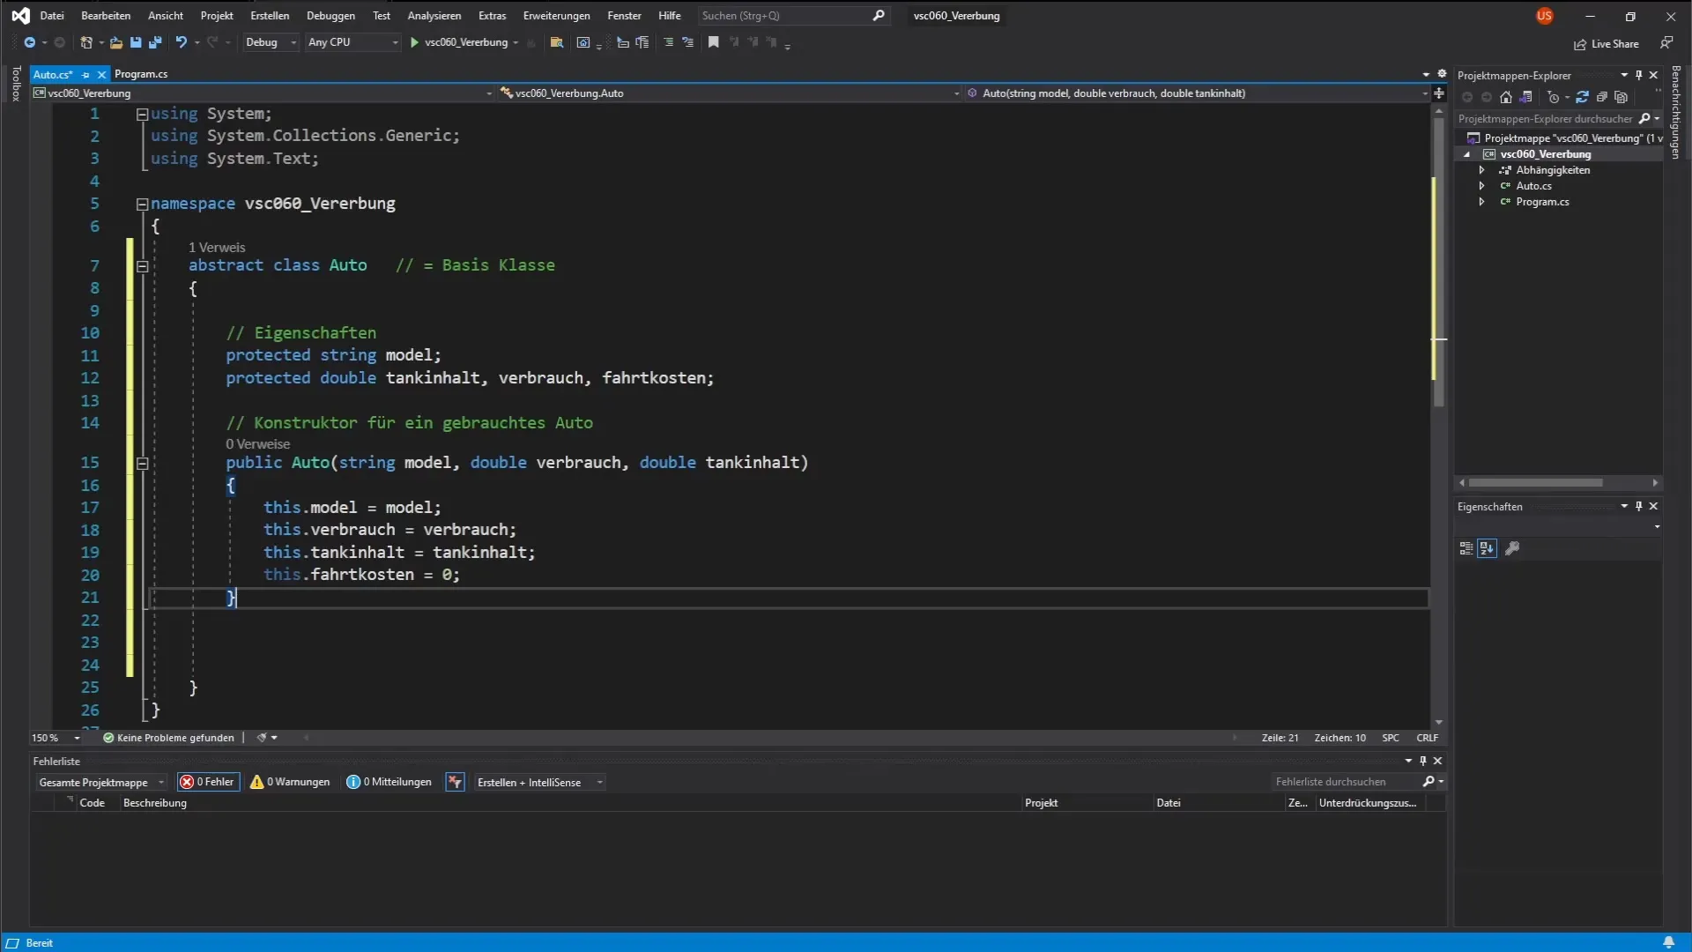Click the new project icon
Screen dimensions: 1692x952
(86, 42)
